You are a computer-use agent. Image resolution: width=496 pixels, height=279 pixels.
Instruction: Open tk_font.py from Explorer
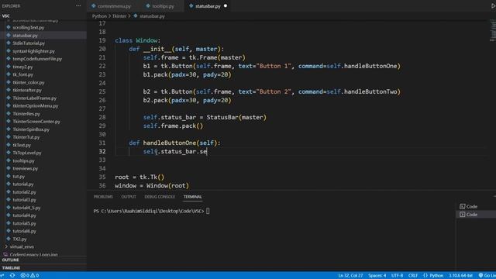(x=22, y=74)
